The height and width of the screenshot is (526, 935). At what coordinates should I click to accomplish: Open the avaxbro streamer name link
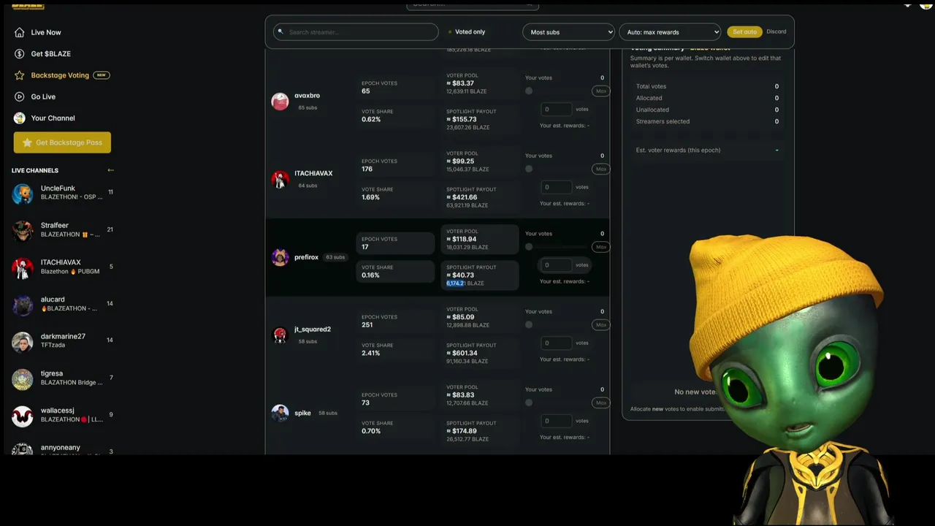(307, 96)
